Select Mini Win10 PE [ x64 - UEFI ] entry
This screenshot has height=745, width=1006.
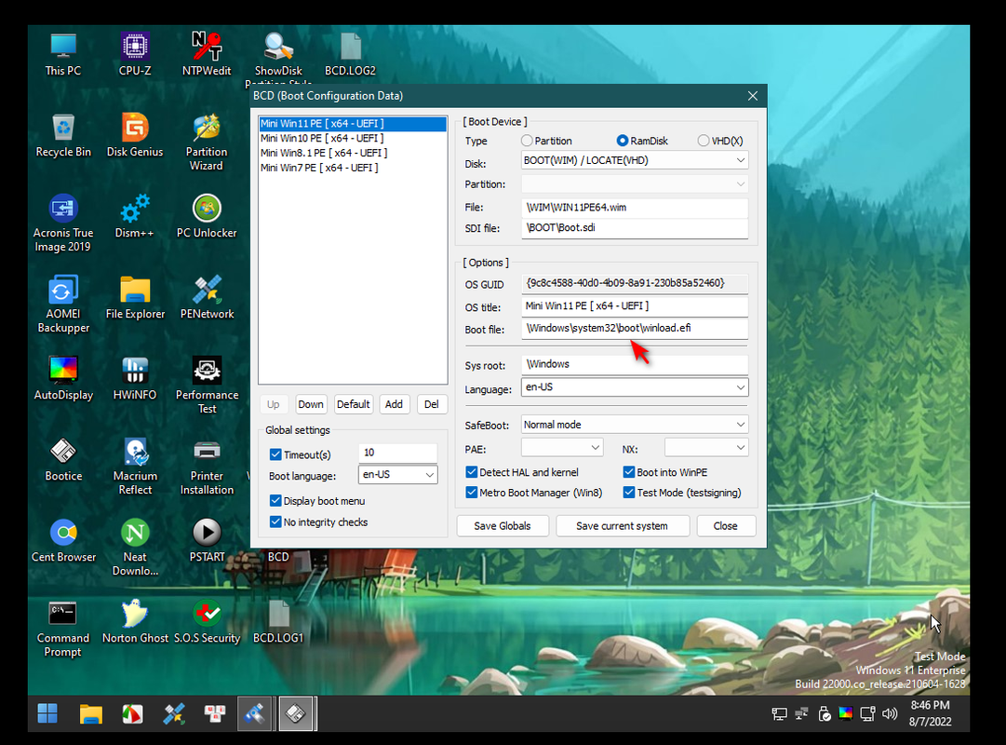[352, 138]
